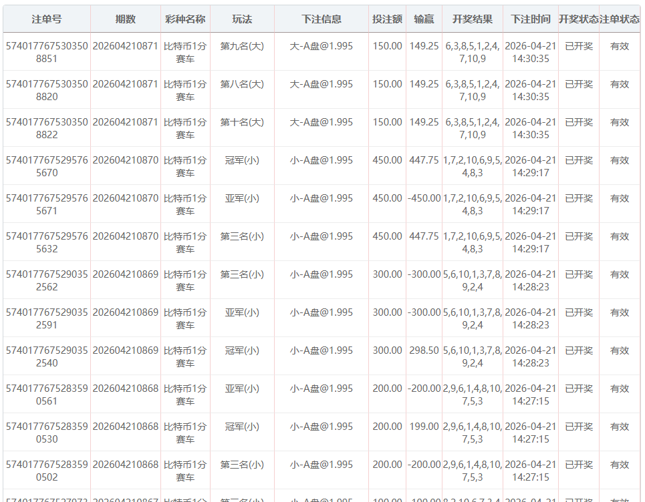
Task: Select order number ending in 0502
Action: 46,471
